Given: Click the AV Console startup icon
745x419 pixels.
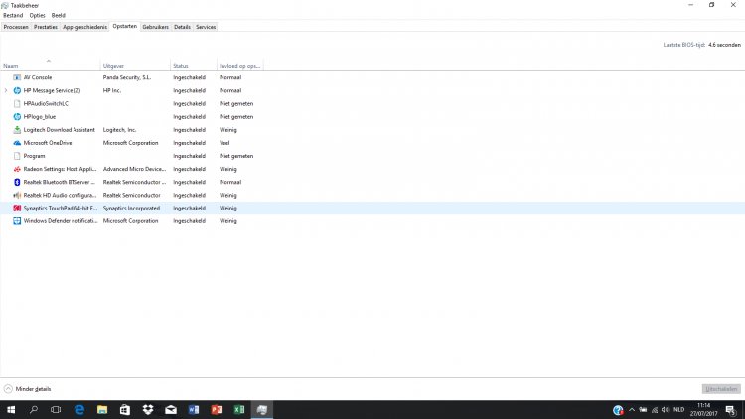Looking at the screenshot, I should (17, 77).
